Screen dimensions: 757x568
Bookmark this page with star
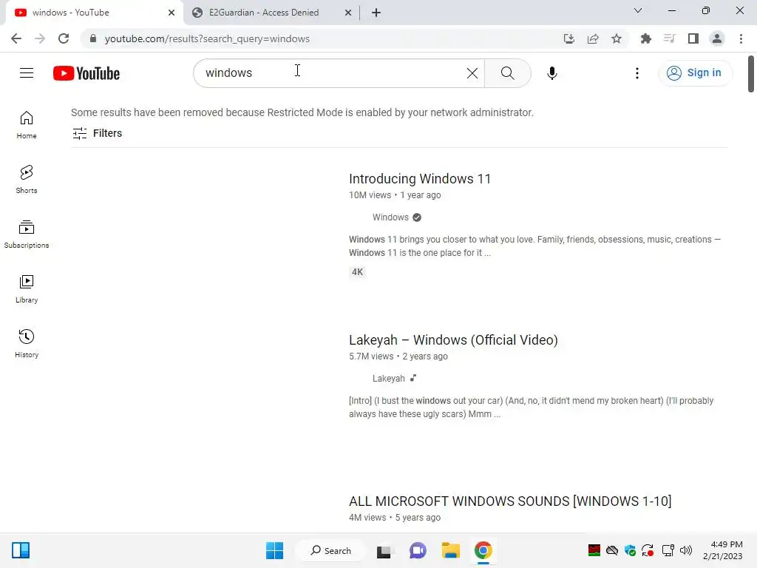tap(617, 38)
